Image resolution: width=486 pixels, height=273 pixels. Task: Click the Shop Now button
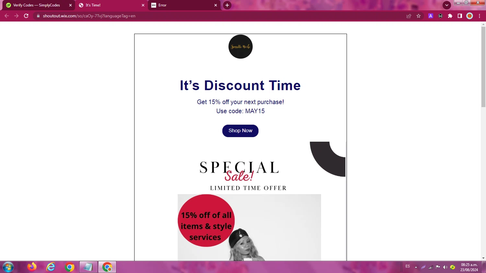(240, 131)
